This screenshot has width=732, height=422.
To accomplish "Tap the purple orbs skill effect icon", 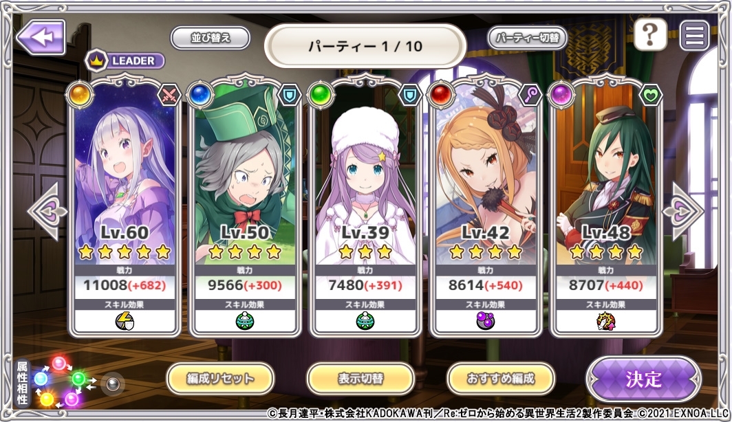I will [x=486, y=321].
